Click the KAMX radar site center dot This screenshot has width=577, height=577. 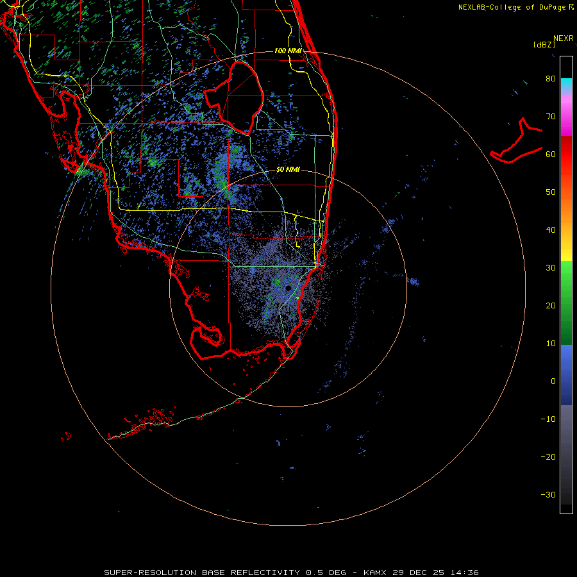[x=288, y=288]
